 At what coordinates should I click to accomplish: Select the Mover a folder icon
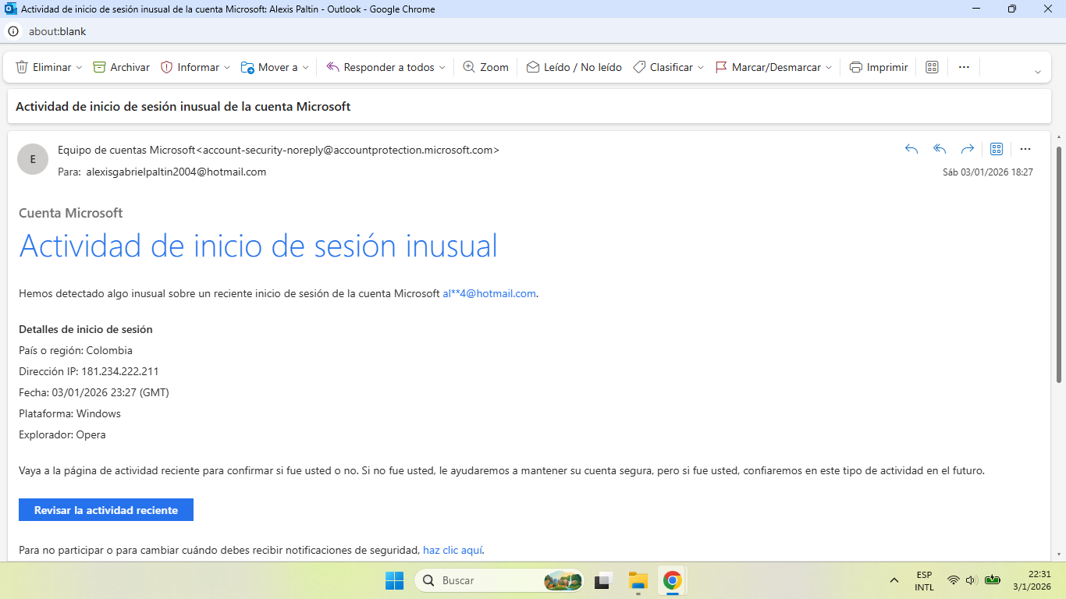coord(246,67)
